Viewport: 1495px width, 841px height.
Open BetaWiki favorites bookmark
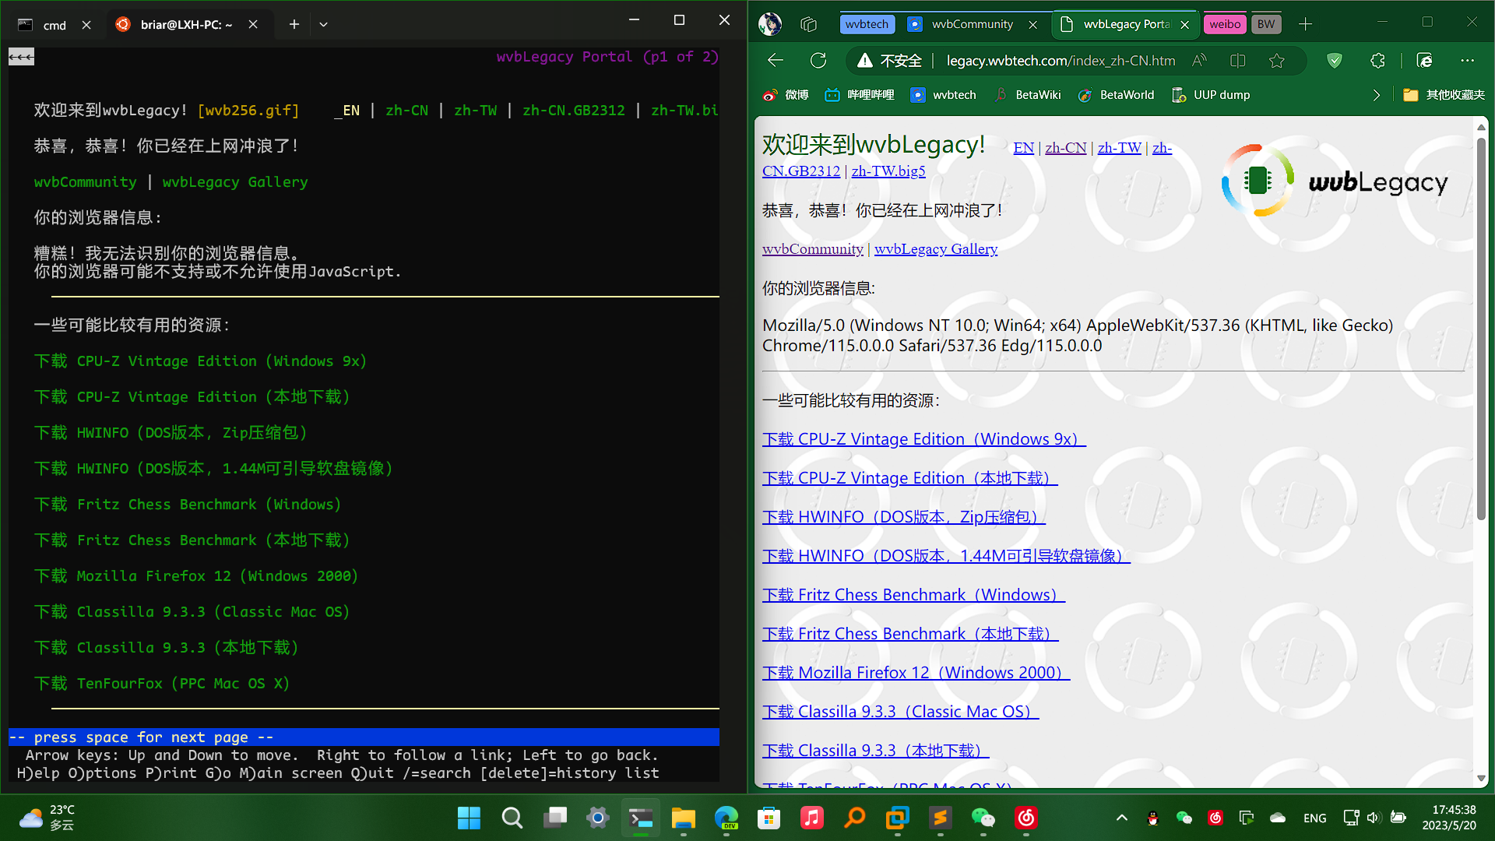point(1027,95)
